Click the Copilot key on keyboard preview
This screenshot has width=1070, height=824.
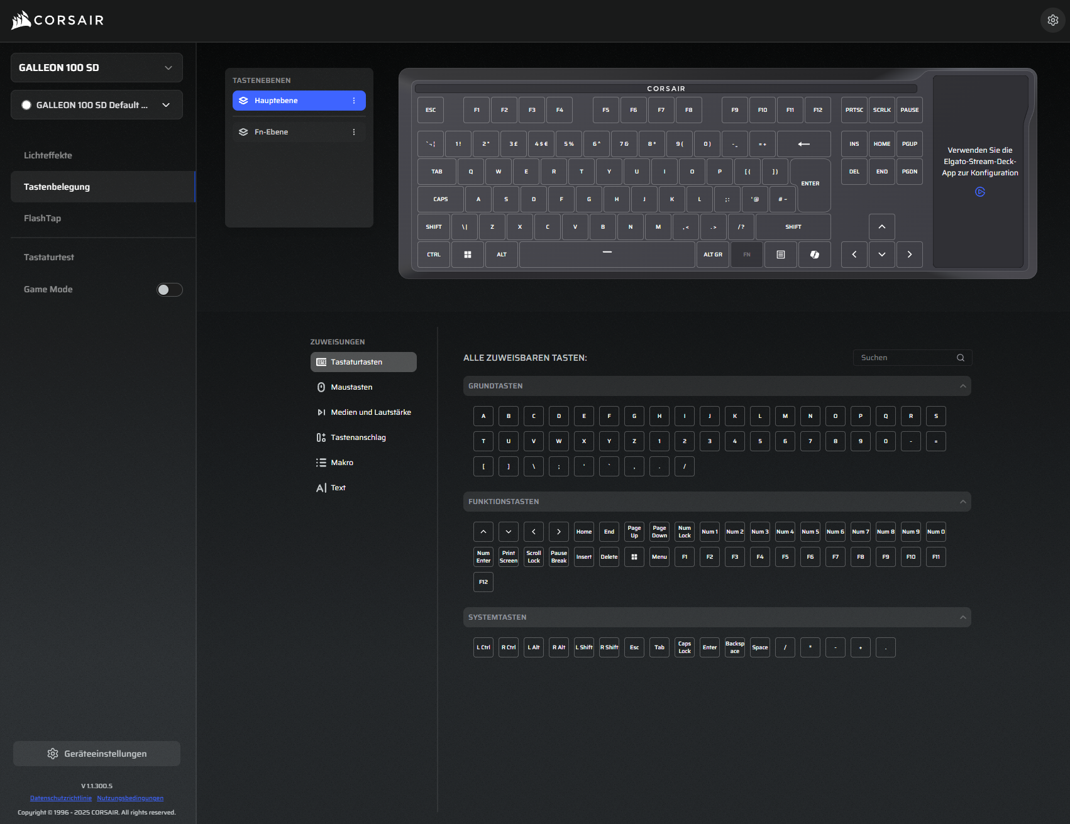[814, 255]
